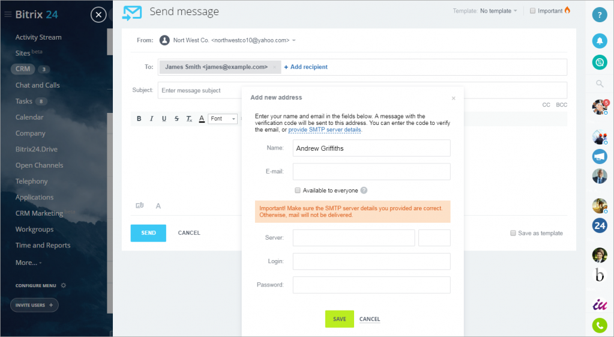Open Time and Reports
Screen dimensions: 614x337
tap(43, 245)
